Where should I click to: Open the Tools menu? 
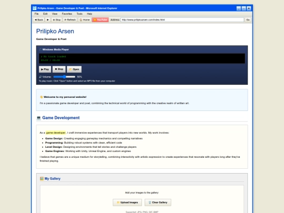pos(79,14)
